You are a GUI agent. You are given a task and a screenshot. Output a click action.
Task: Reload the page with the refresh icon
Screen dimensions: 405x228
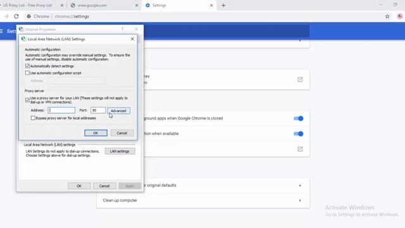(16, 16)
